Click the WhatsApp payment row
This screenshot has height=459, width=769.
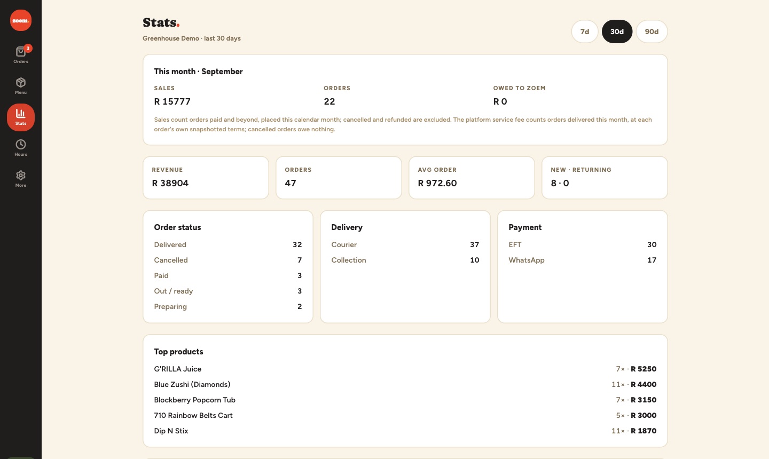point(583,260)
